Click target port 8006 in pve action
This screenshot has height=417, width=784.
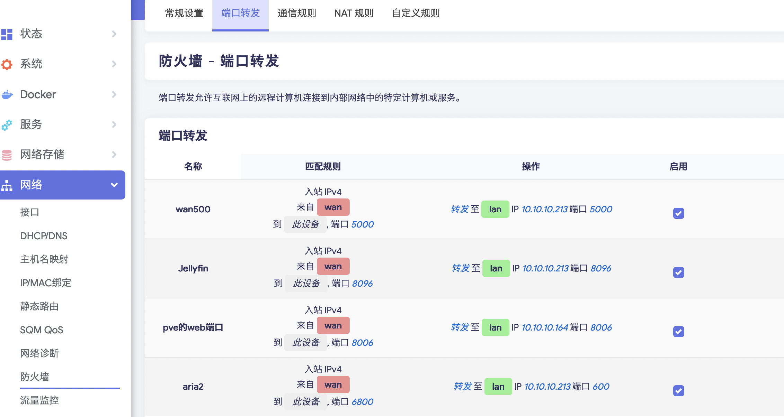[601, 327]
